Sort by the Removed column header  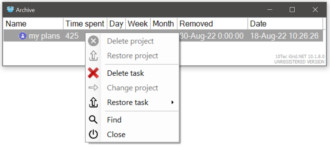(196, 24)
